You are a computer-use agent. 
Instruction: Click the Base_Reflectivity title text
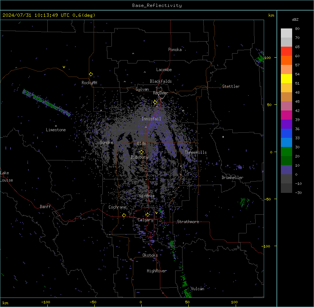pyautogui.click(x=157, y=5)
